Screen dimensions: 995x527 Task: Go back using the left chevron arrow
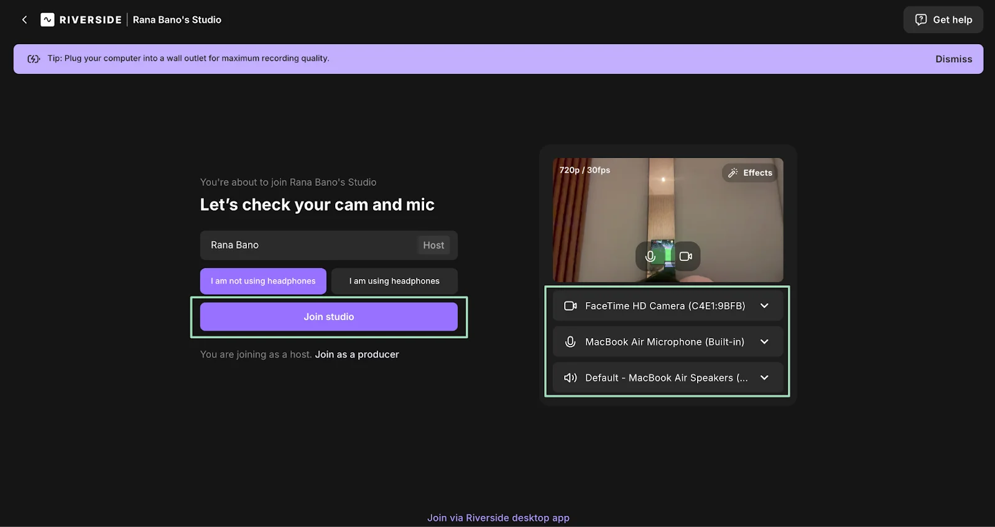pos(24,20)
